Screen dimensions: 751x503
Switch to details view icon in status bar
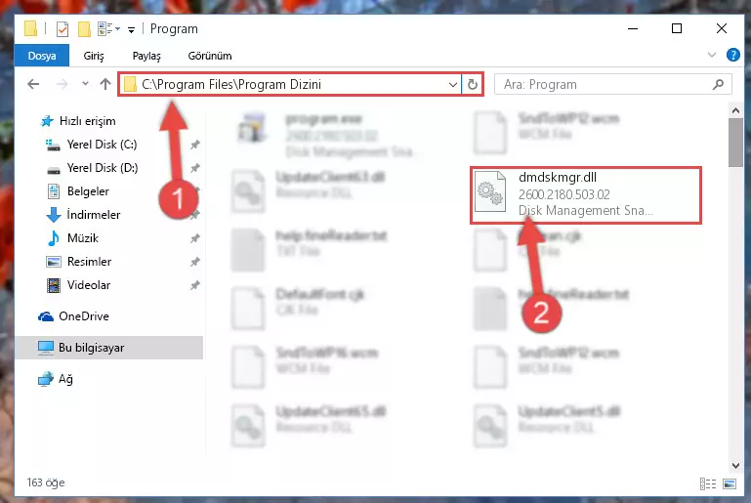point(707,483)
